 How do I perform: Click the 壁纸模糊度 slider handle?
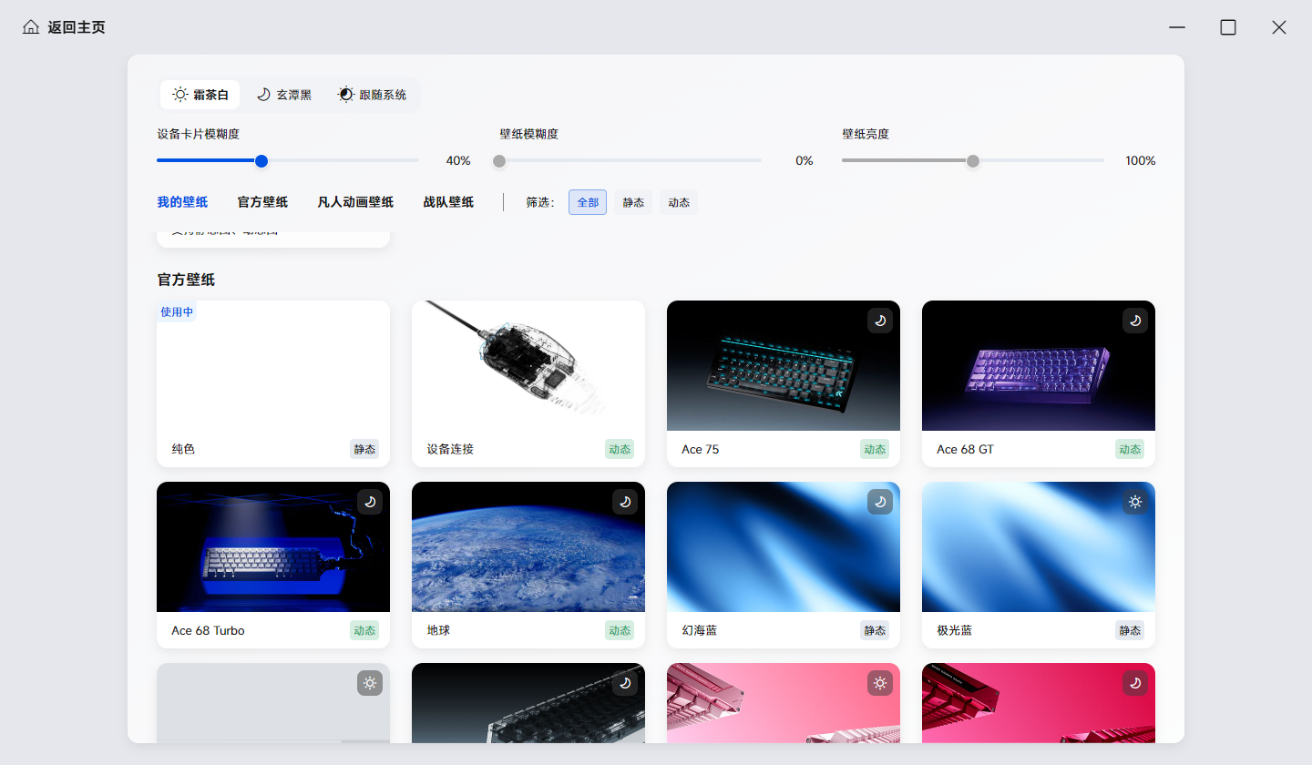499,161
